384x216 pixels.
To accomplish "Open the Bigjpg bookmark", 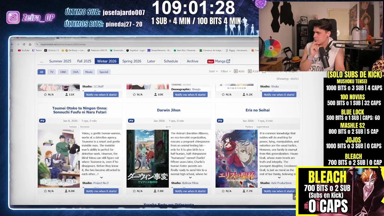I will click(x=237, y=50).
